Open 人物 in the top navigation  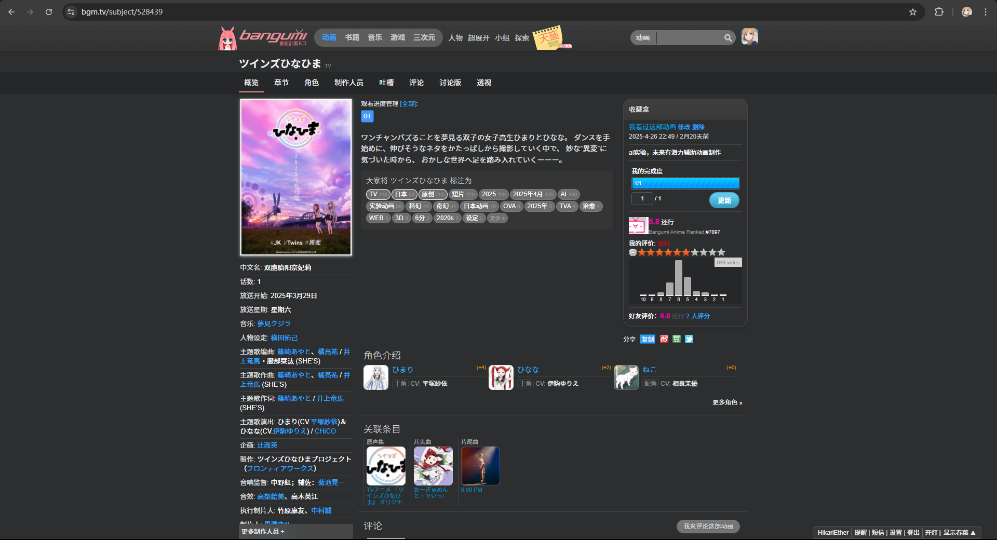(455, 38)
